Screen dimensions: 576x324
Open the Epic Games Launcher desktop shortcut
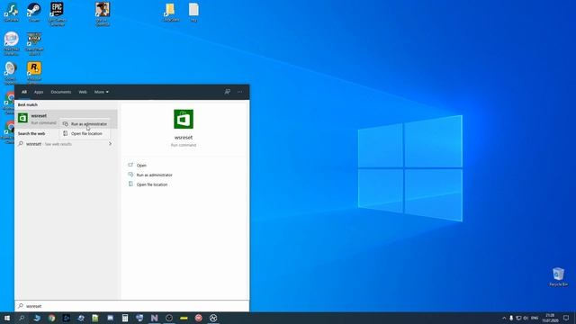point(57,14)
